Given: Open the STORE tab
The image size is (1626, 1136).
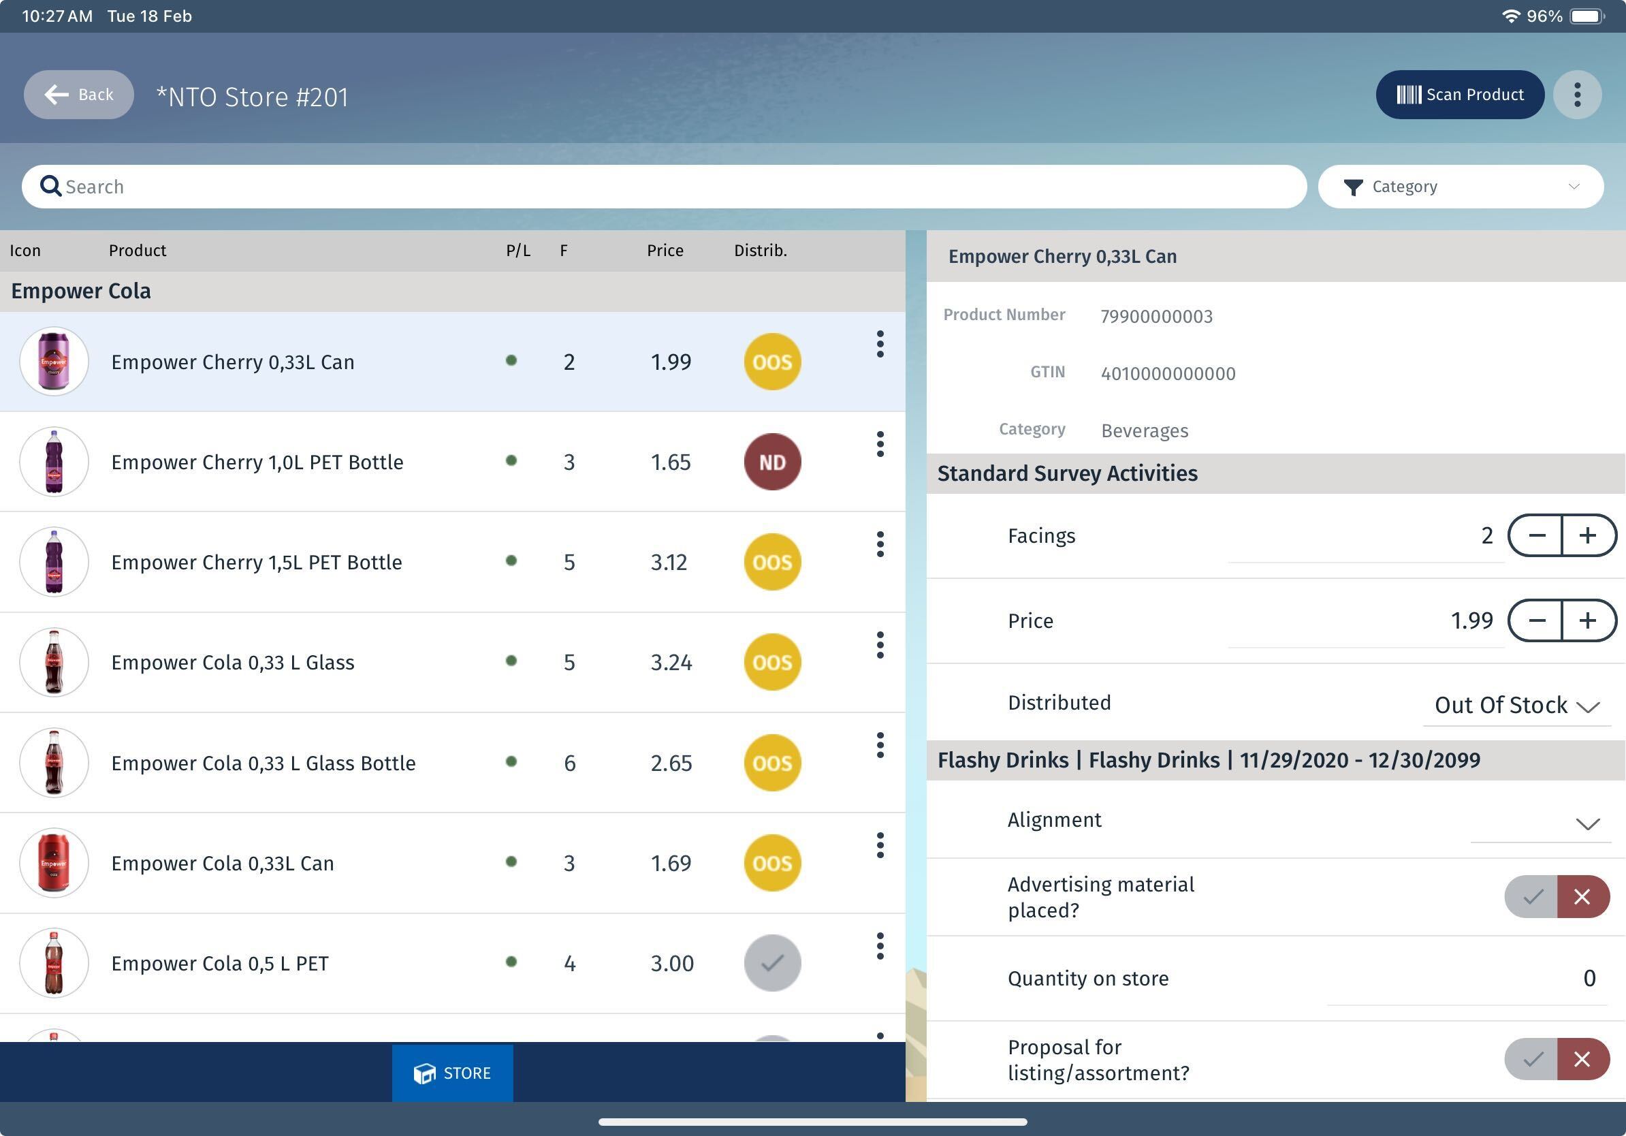Looking at the screenshot, I should (453, 1072).
